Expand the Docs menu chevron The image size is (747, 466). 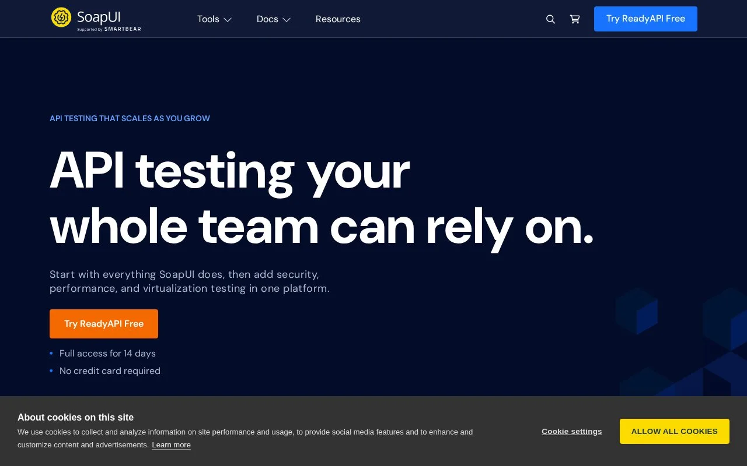[x=287, y=20]
